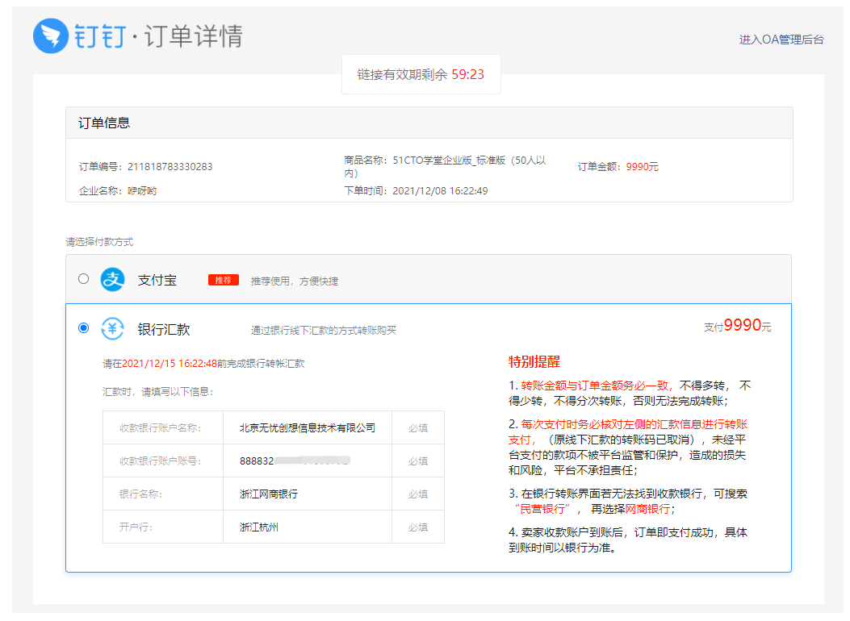850x621 pixels.
Task: Click the 订单信息 section header
Action: (429, 123)
